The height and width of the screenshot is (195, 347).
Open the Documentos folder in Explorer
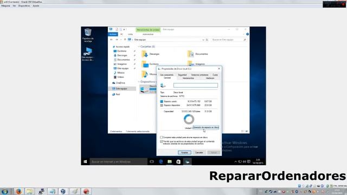197,54
